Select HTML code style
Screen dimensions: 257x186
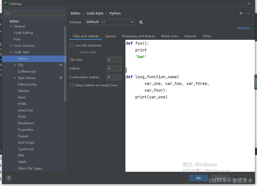coord(22,104)
